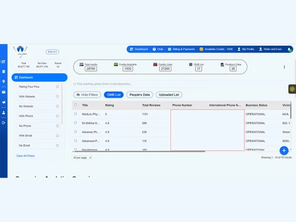Switch to the GMB List tab

(114, 95)
